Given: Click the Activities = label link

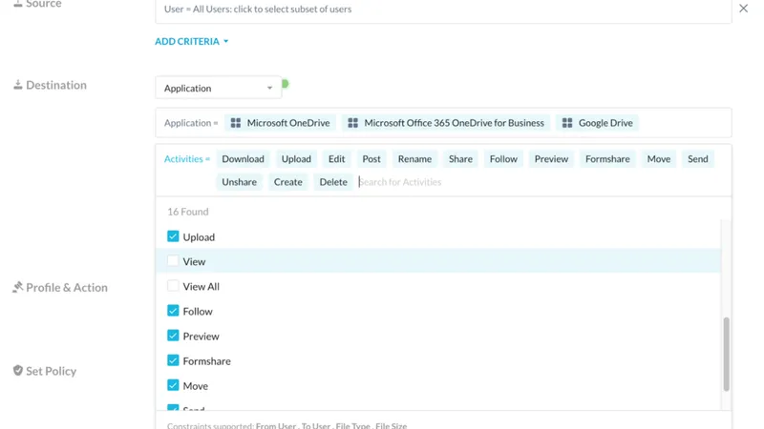Looking at the screenshot, I should click(186, 159).
